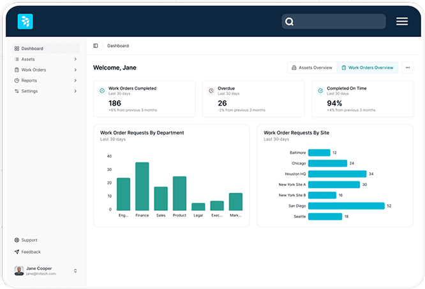Click Jane Cooper's avatar photo

click(19, 271)
